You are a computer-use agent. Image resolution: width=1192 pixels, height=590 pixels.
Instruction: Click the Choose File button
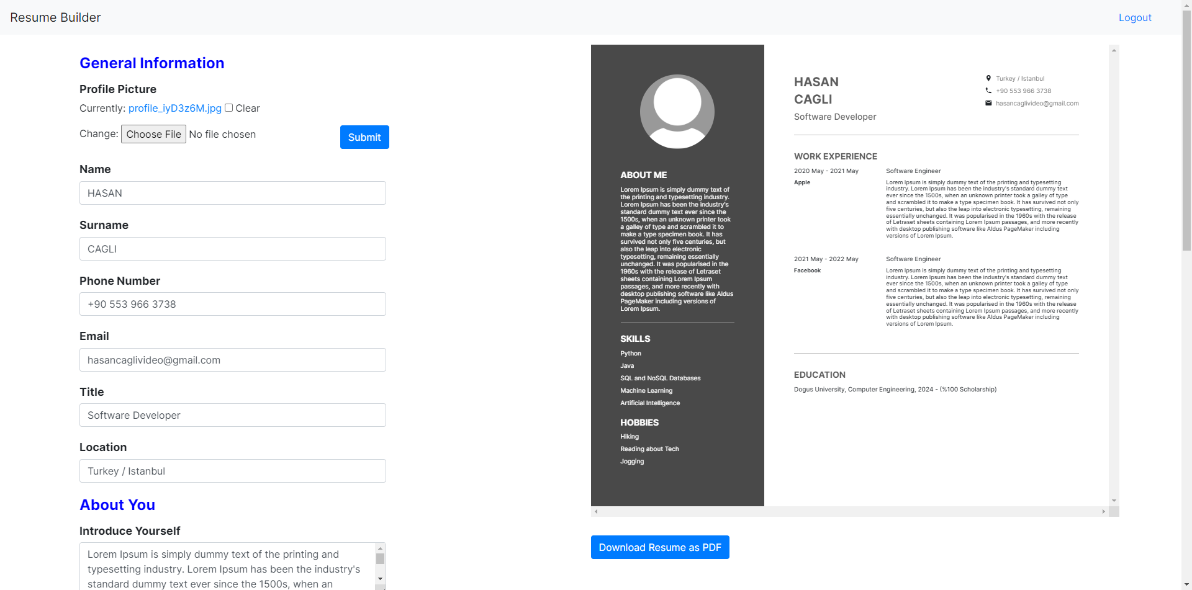click(153, 134)
